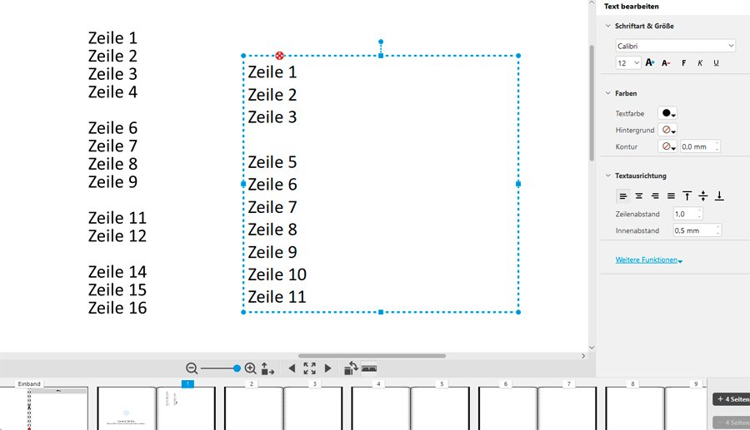Toggle the ruler display icon
The image size is (750, 430).
(x=369, y=368)
